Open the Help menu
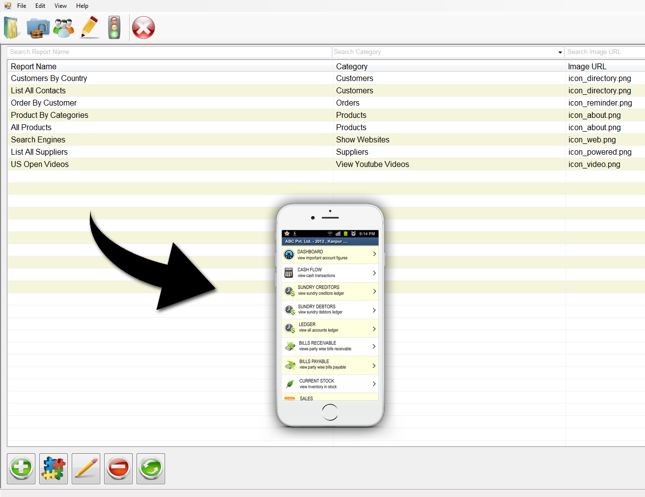Viewport: 645px width, 497px height. [x=82, y=6]
